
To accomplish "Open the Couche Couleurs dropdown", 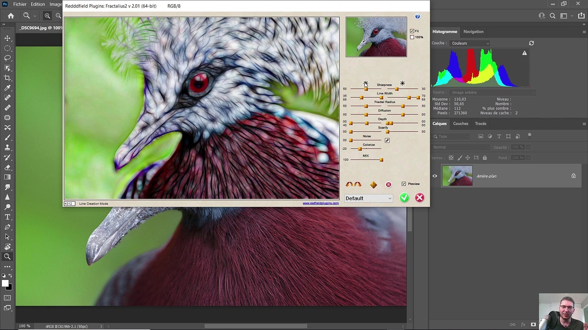I will tap(470, 43).
